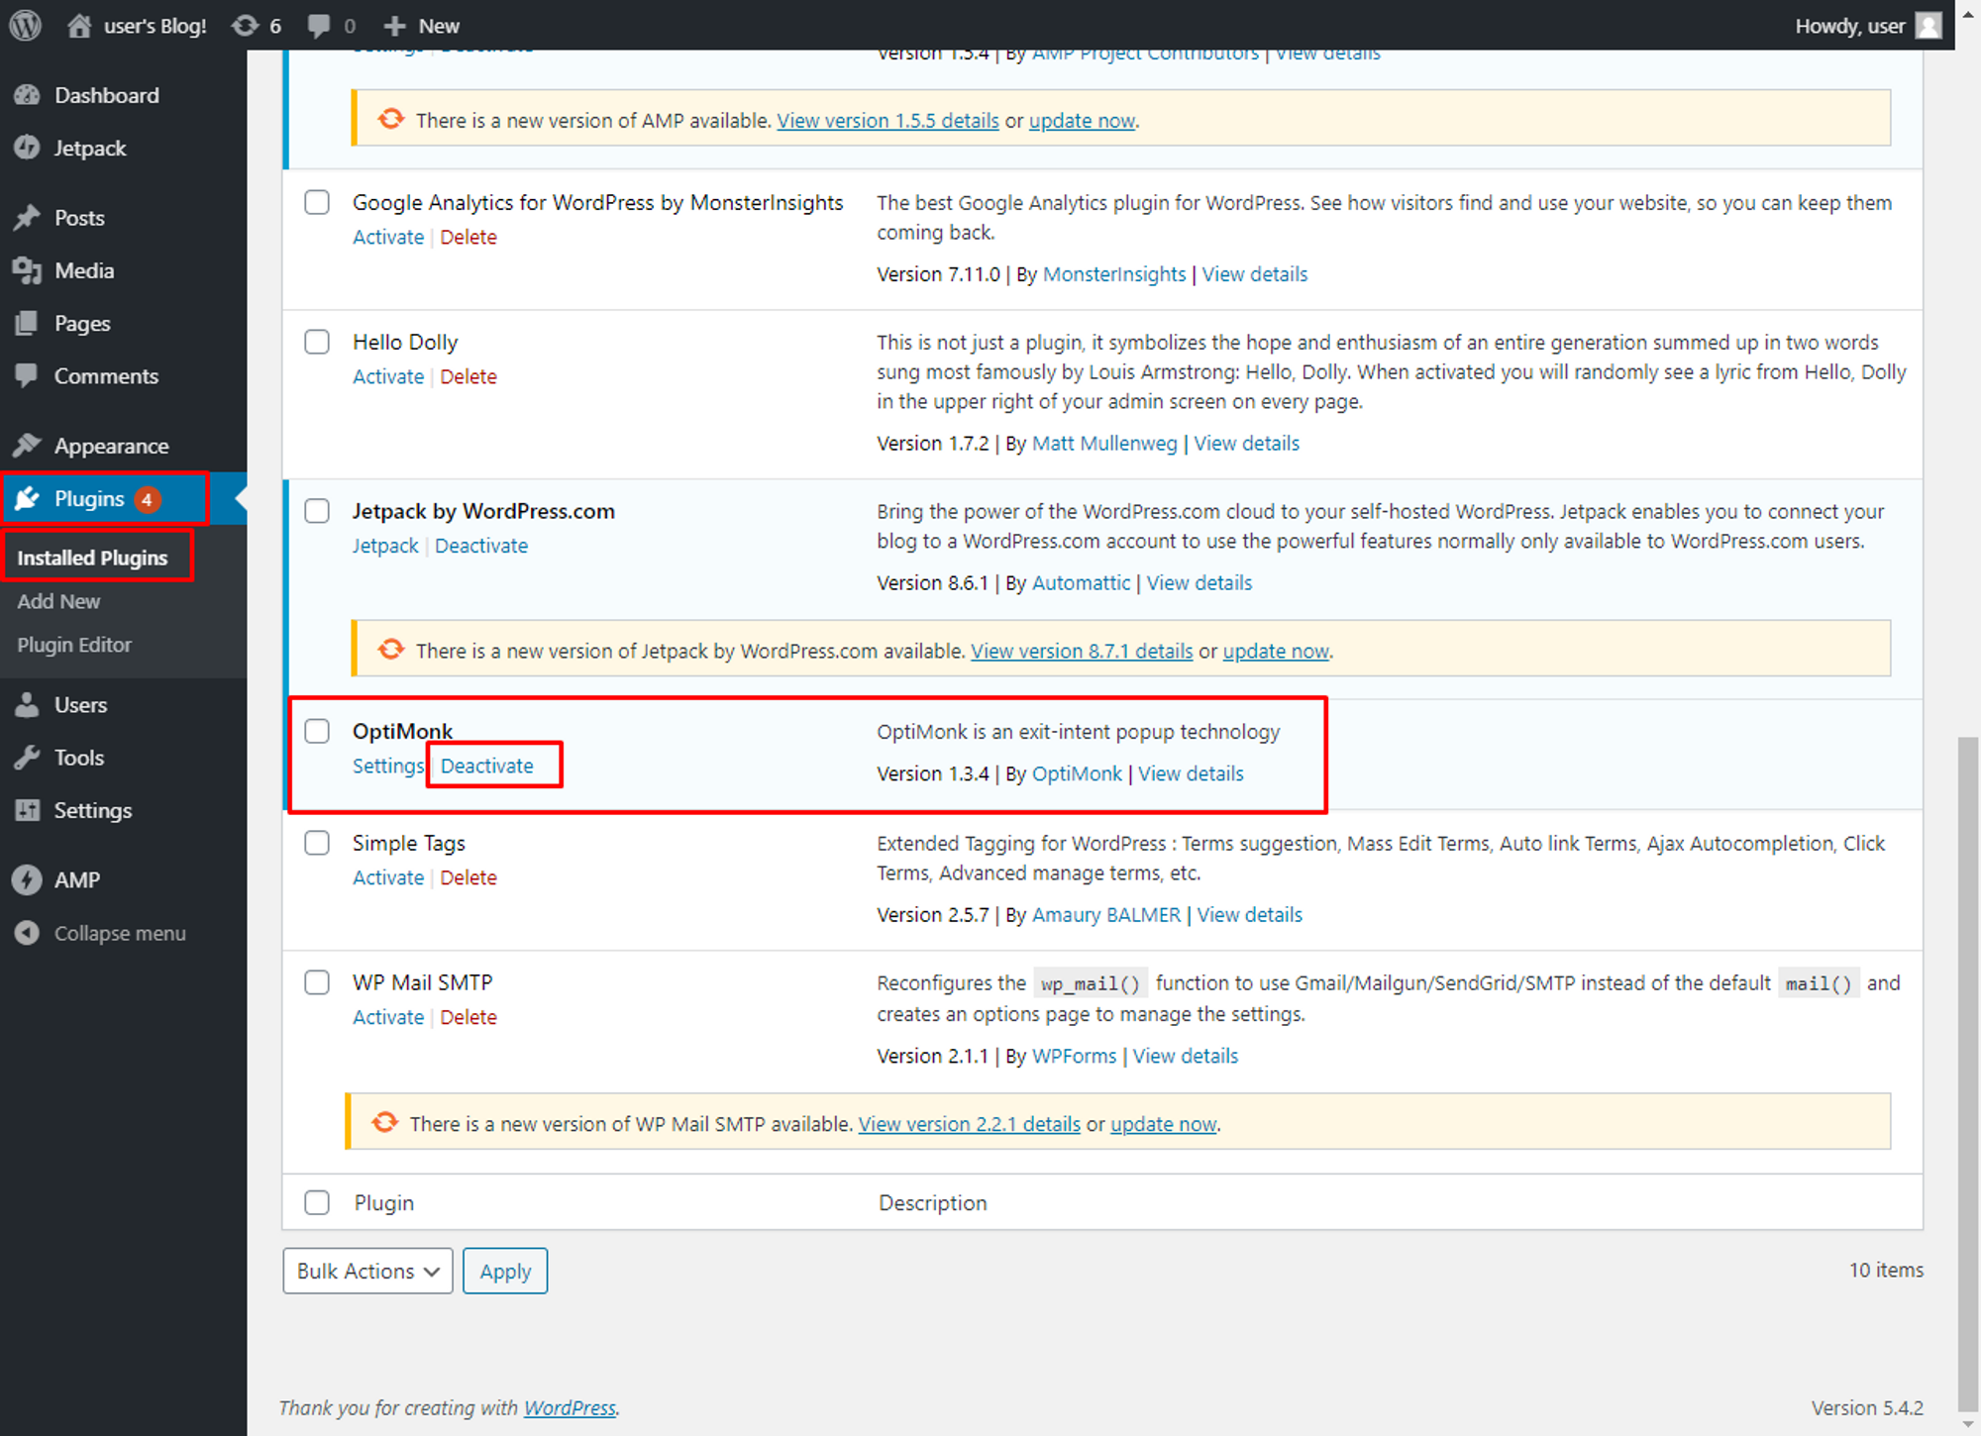Tick the OptiMonk plugin checkbox

(317, 731)
